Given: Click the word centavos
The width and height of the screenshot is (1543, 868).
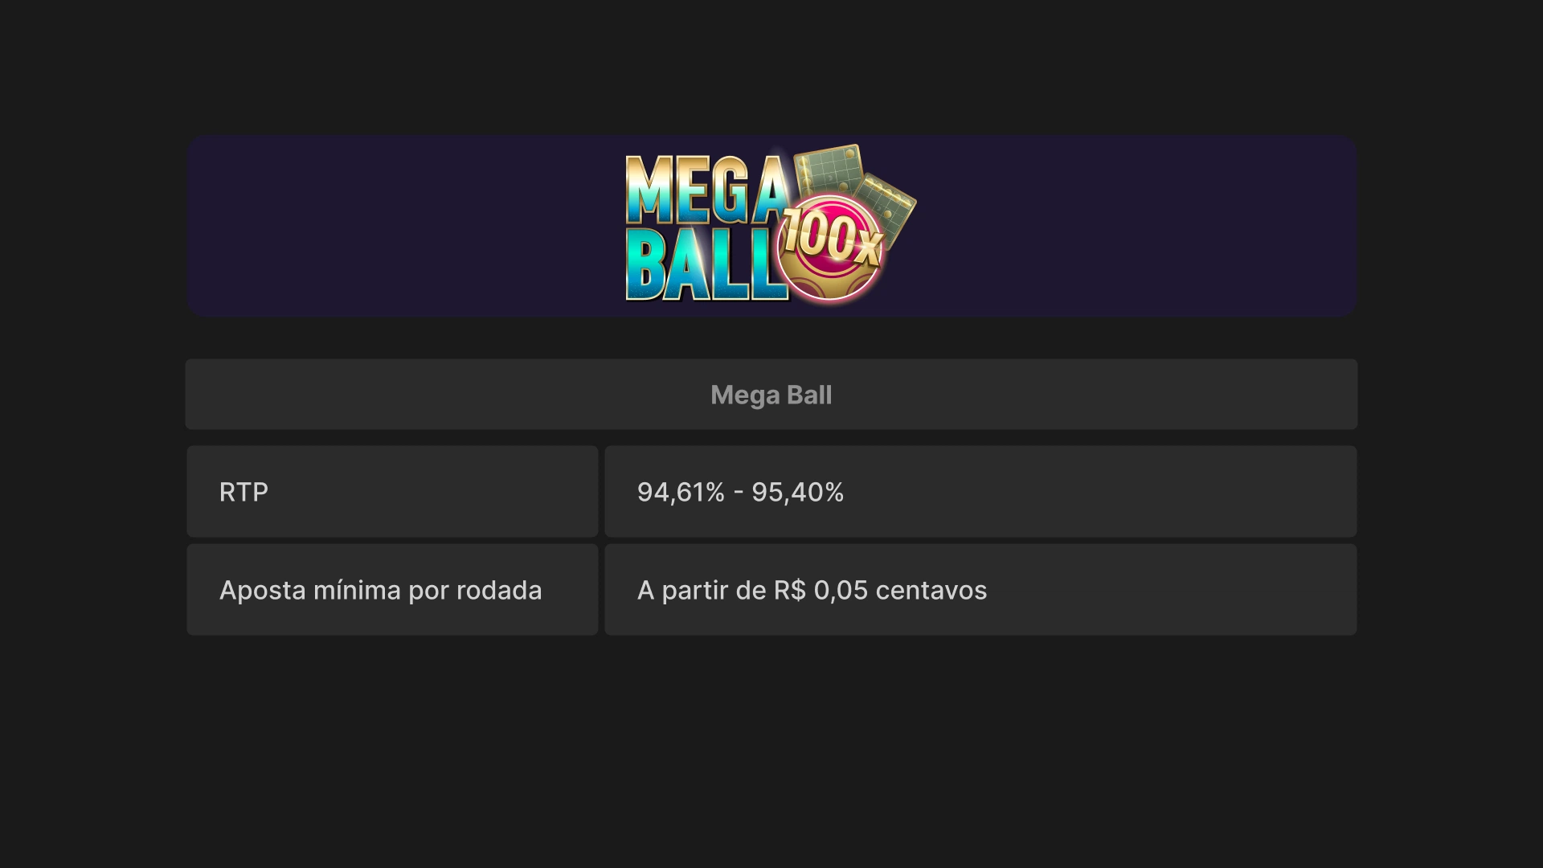Looking at the screenshot, I should coord(931,591).
